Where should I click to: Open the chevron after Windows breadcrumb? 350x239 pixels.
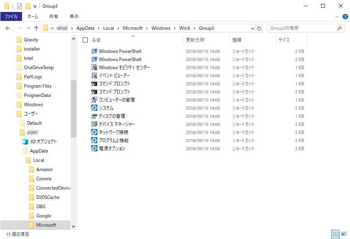point(175,28)
